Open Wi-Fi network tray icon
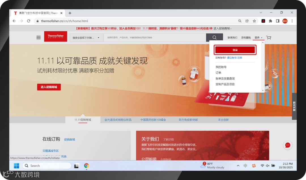 tap(262, 166)
